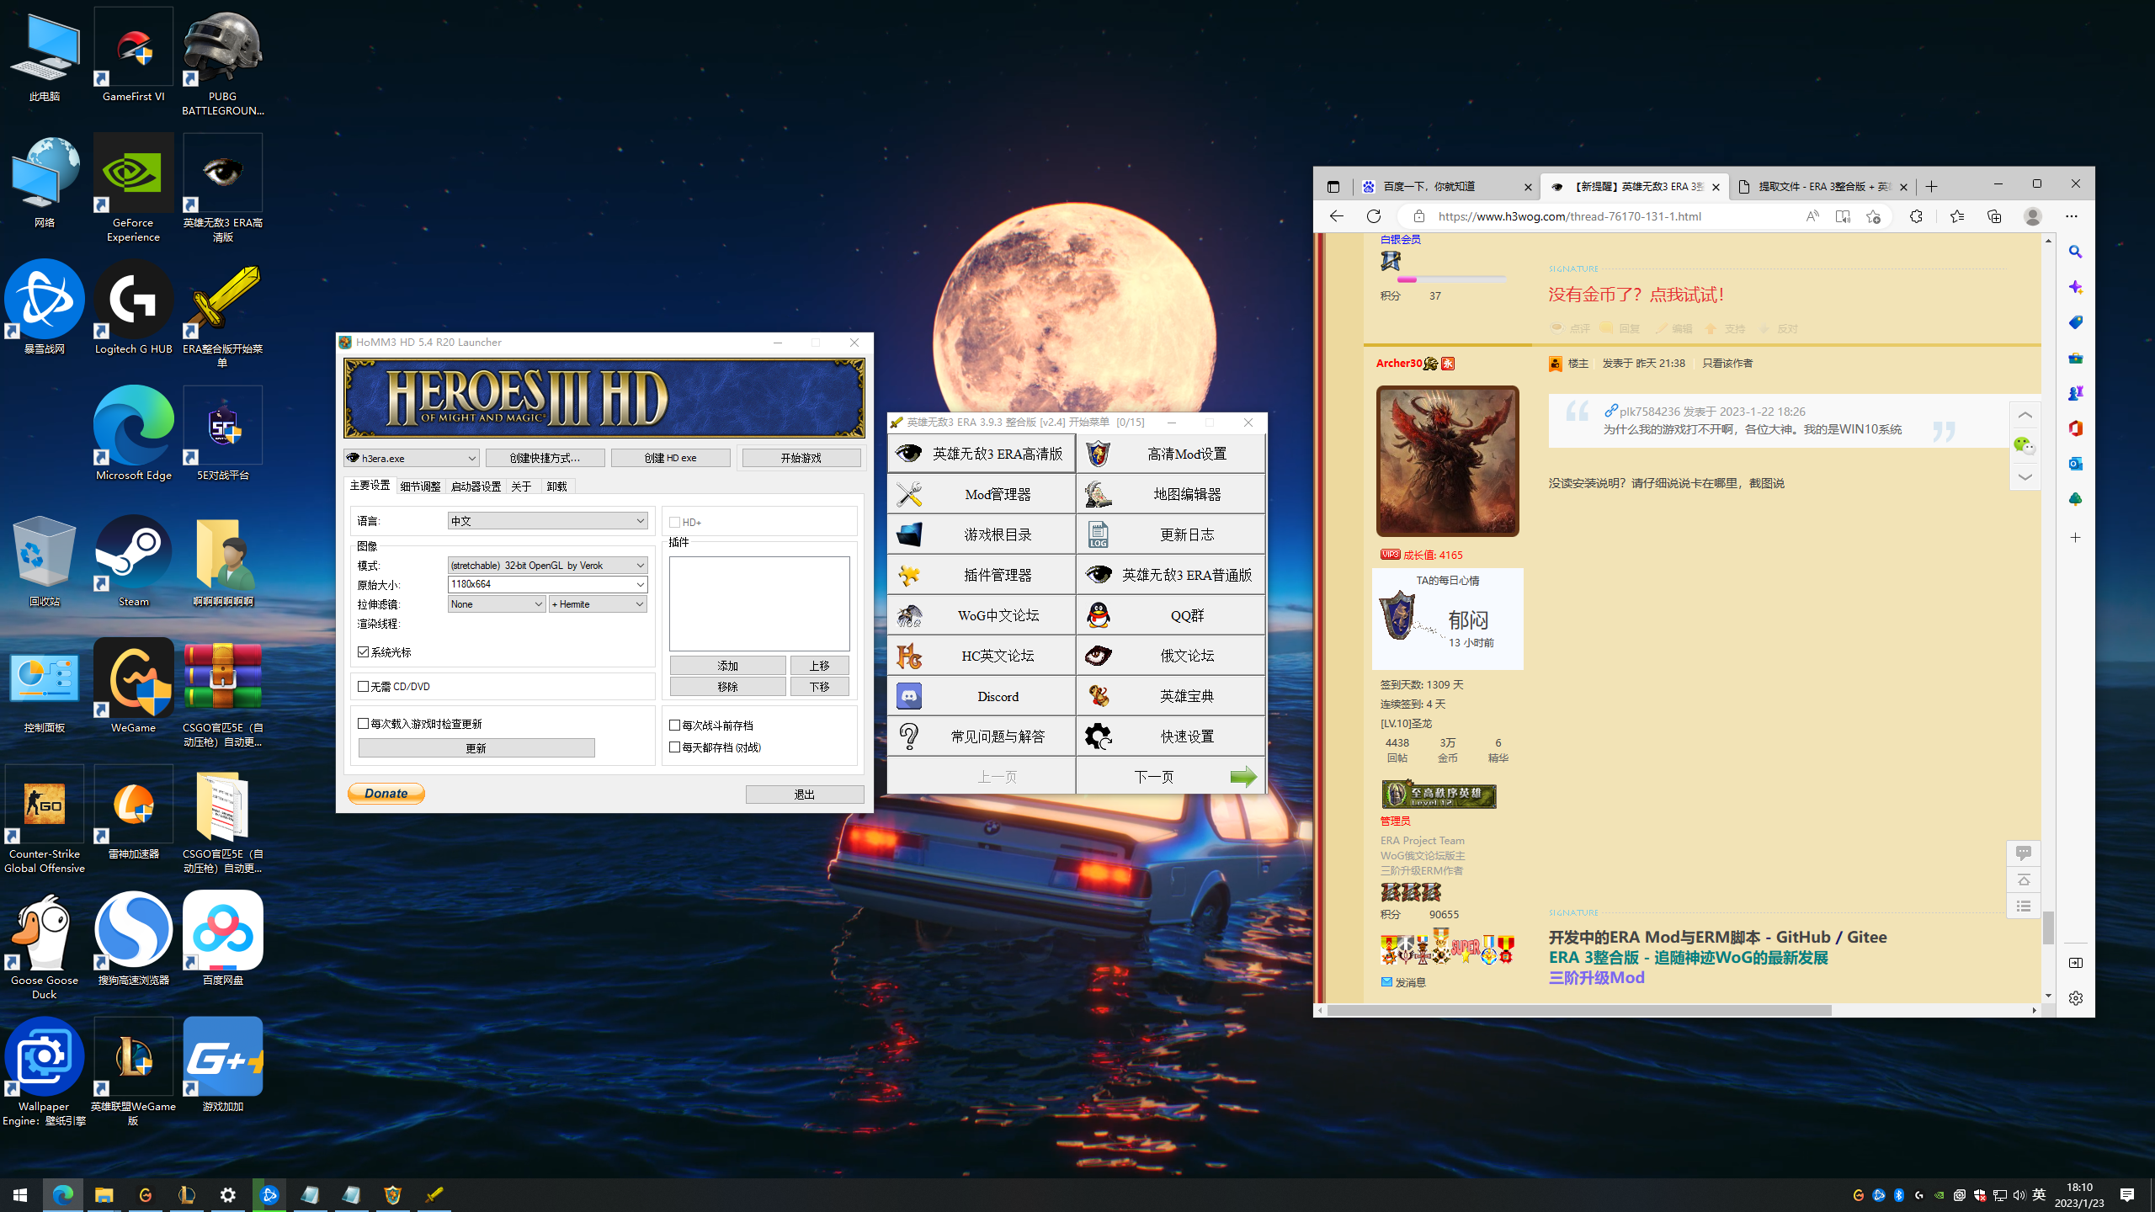This screenshot has width=2155, height=1212.
Task: Uncheck 系统光标 checkbox
Action: coord(364,652)
